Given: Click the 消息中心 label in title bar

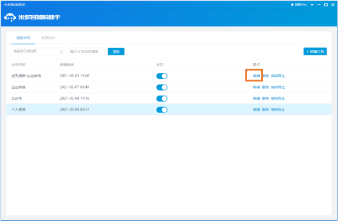Looking at the screenshot, I should (301, 5).
